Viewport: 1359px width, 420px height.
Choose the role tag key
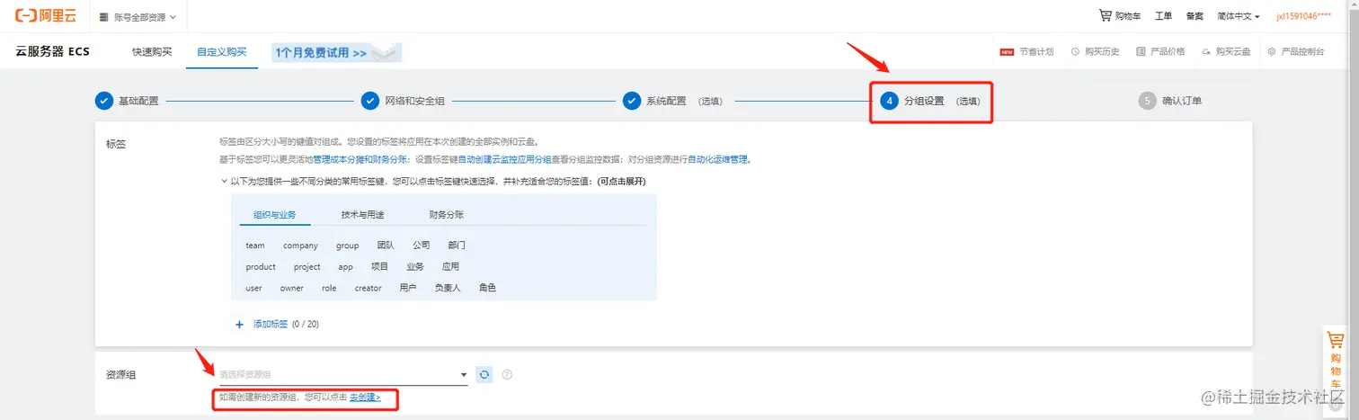(329, 289)
